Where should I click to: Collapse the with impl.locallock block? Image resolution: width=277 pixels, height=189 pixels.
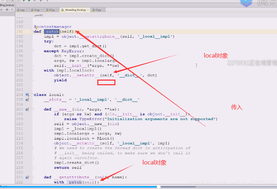click(x=32, y=70)
